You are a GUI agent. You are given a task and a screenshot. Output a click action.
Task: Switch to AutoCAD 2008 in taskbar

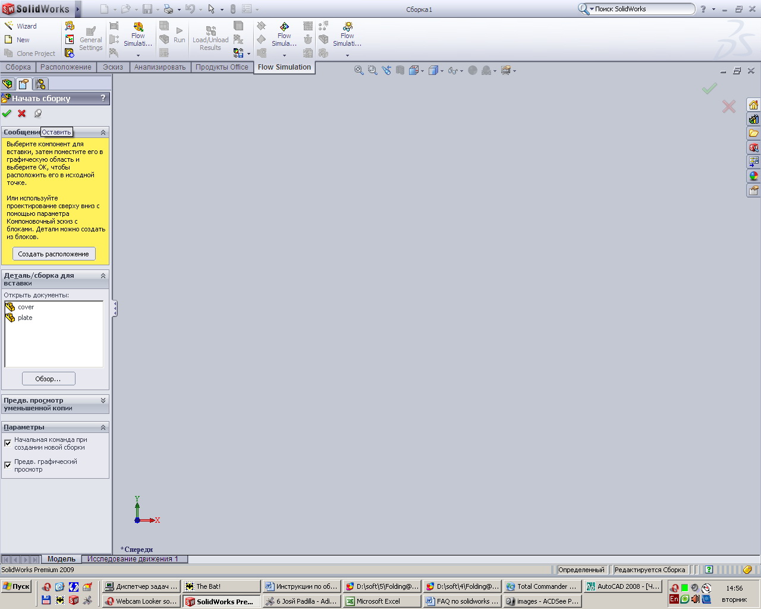tap(622, 586)
